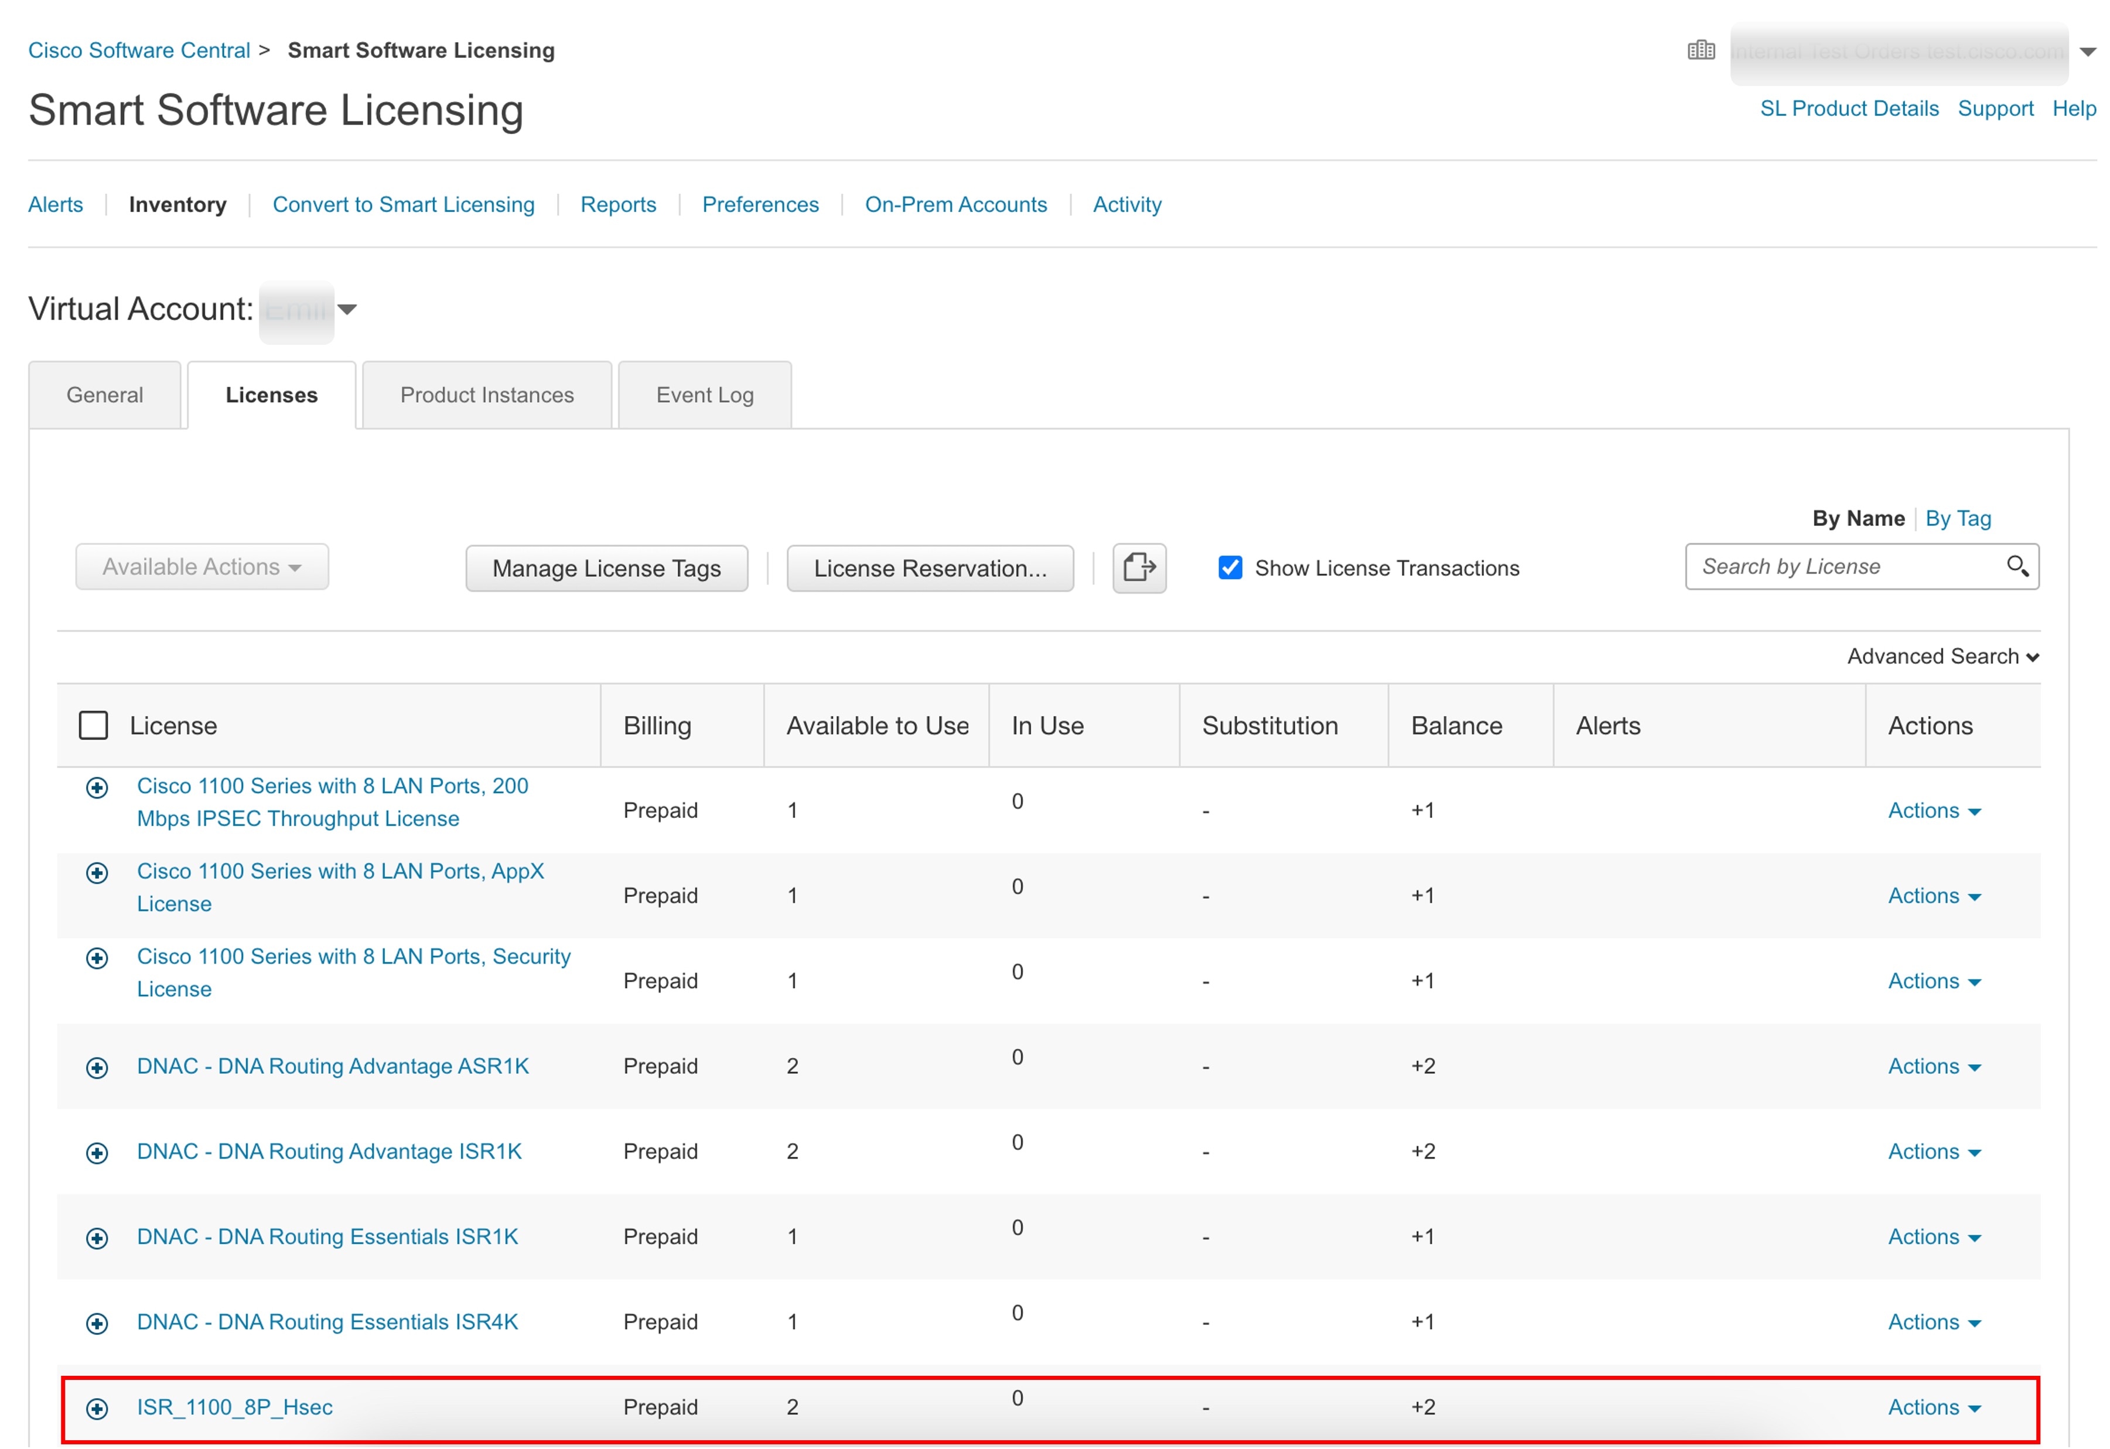Open the Available Actions dropdown
The height and width of the screenshot is (1449, 2110).
pos(202,567)
